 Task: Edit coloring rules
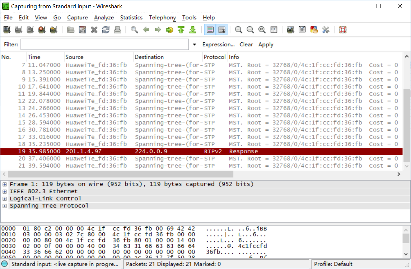click(x=314, y=29)
